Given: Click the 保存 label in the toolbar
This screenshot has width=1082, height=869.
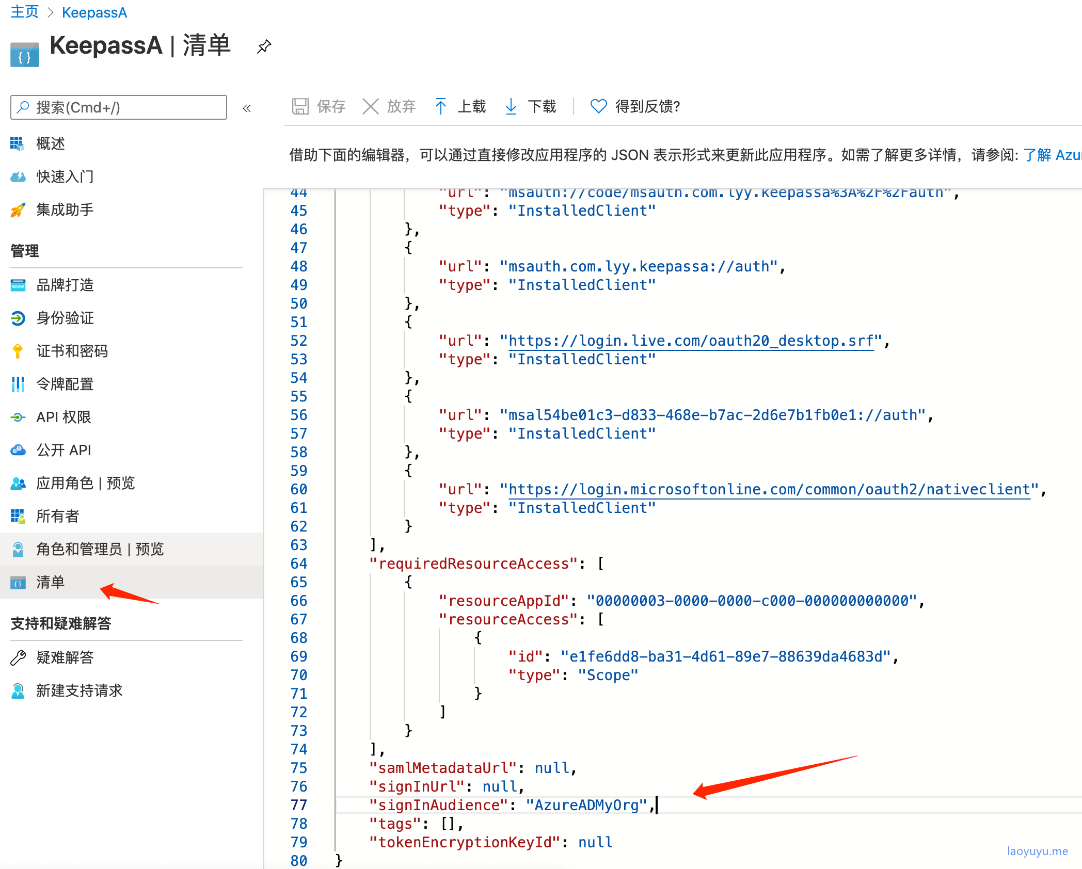Looking at the screenshot, I should [x=331, y=106].
